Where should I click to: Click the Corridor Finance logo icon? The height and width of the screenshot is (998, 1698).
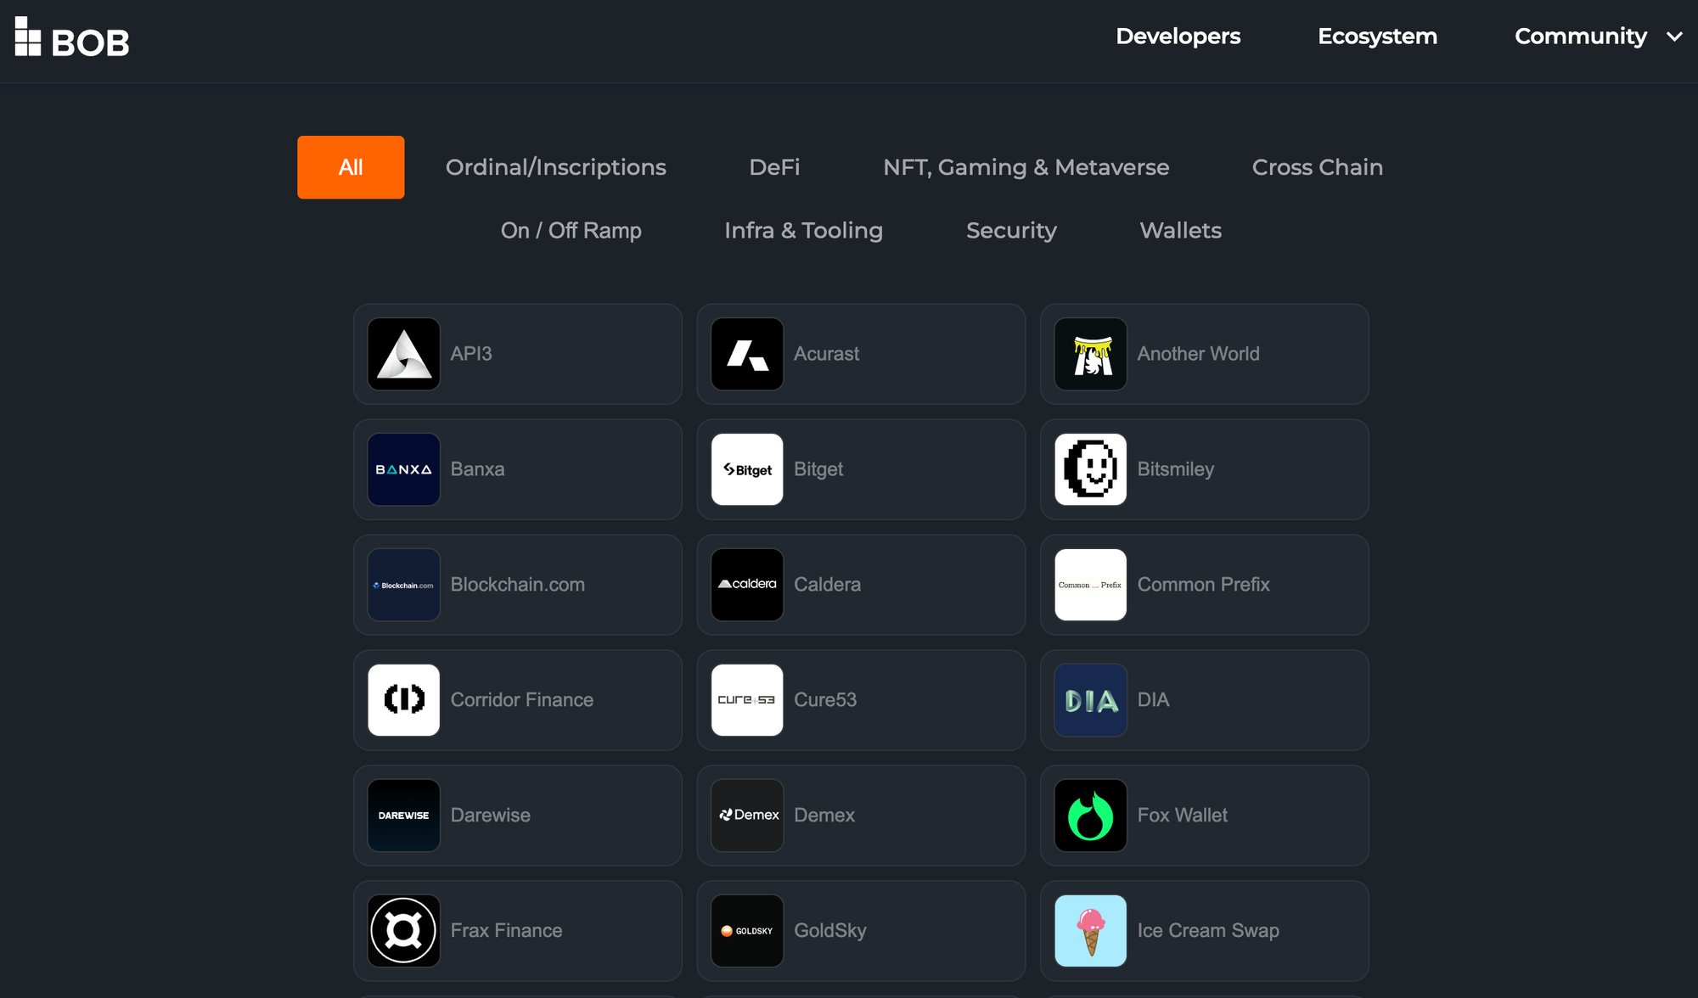403,700
